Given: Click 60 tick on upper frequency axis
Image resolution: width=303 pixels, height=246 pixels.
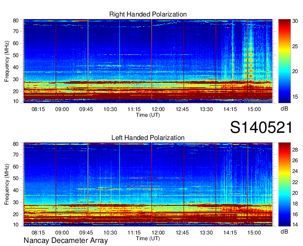Looking at the screenshot, I should pos(16,43).
